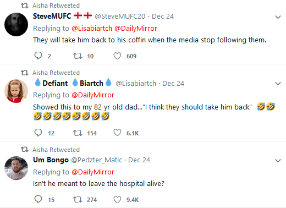This screenshot has width=286, height=208.
Task: Retweet the tweet with 274 retweets
Action: (78, 199)
